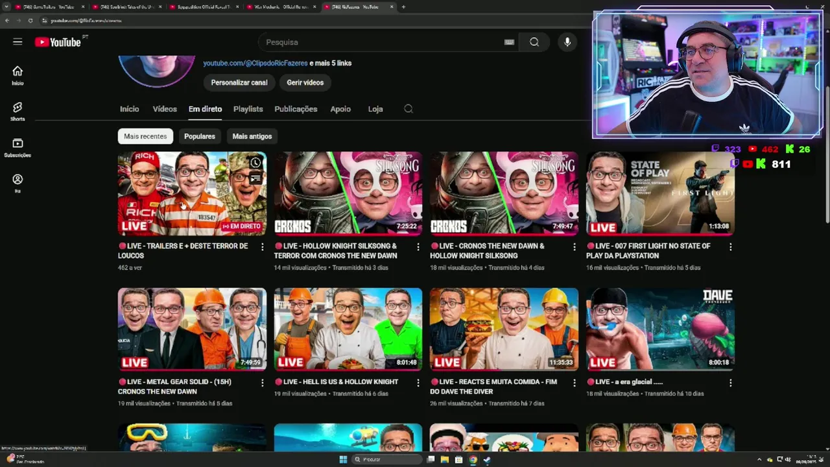Open options for Cronos The New Dawn & Hollow Knight video
Screen dimensions: 830x467
coord(574,247)
